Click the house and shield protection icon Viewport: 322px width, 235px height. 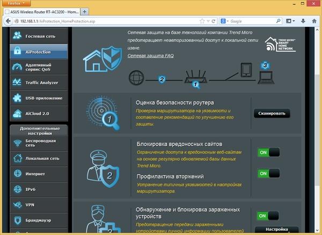point(103,59)
